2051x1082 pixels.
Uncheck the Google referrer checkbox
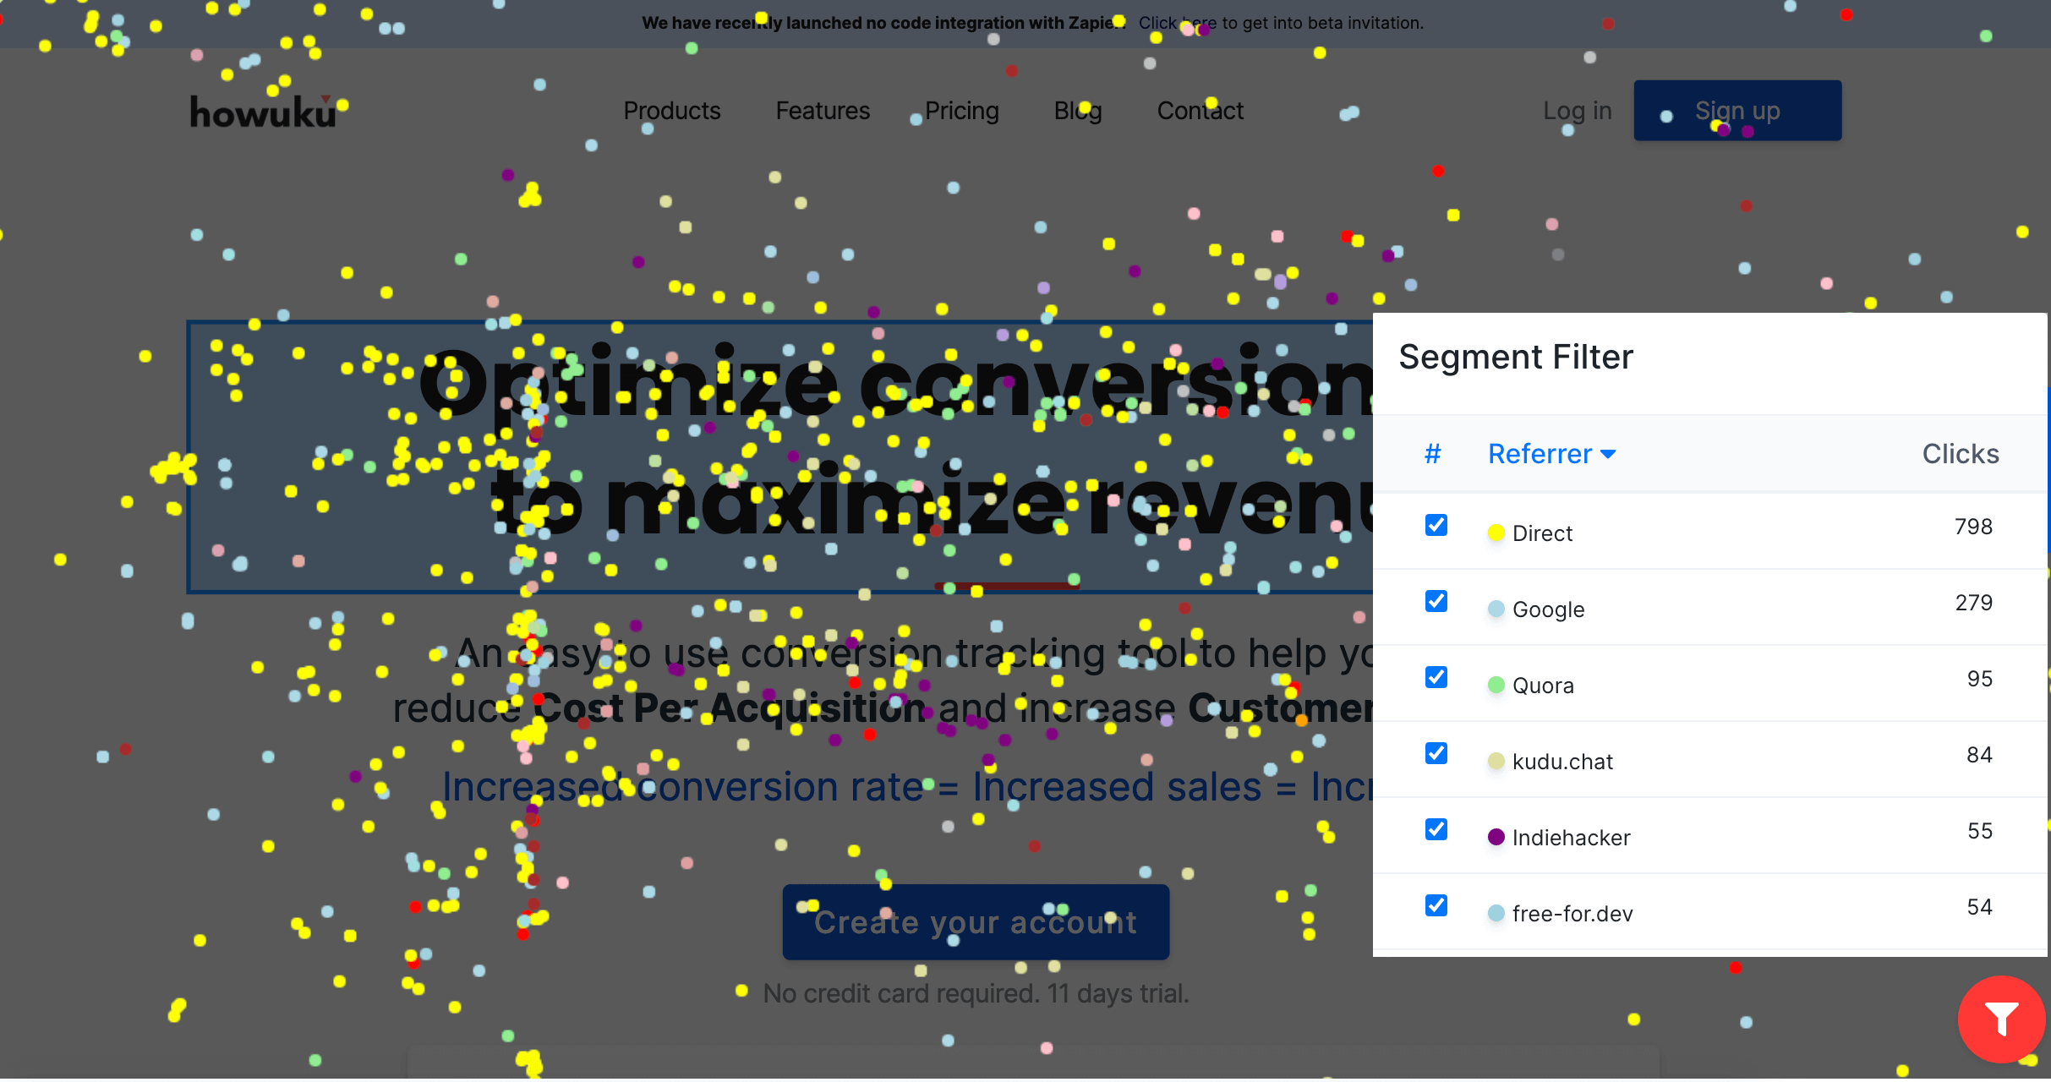click(x=1436, y=601)
